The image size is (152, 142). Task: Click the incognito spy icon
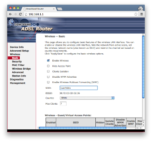[x=141, y=8]
